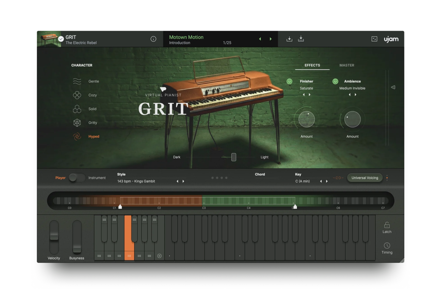Select next Ambience type
441x294 pixels.
[356, 95]
